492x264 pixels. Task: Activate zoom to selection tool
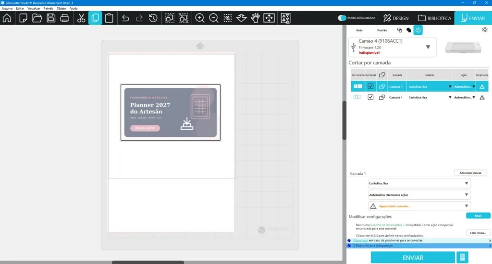point(227,18)
